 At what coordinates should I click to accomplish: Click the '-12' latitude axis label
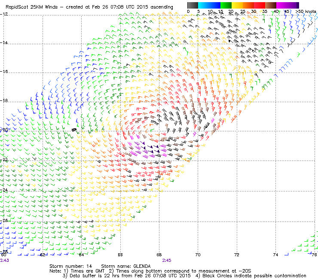pyautogui.click(x=4, y=14)
